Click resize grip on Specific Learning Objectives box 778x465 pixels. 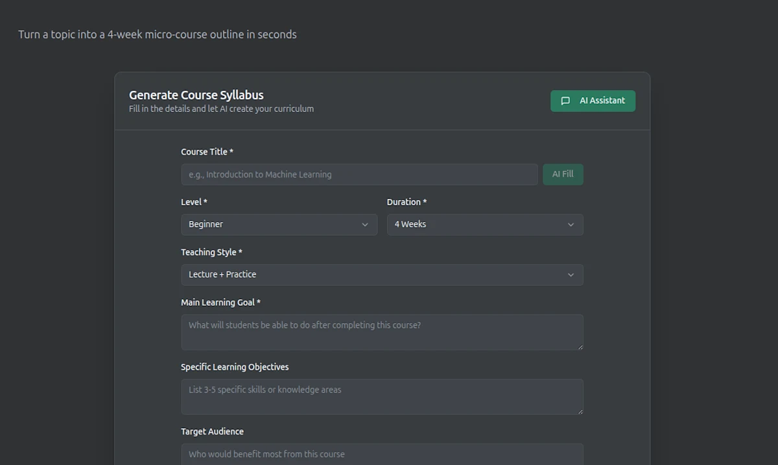[580, 412]
